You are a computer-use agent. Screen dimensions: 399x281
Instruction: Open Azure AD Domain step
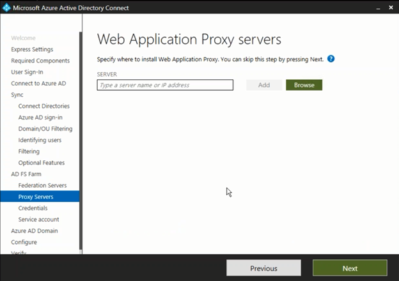coord(35,231)
